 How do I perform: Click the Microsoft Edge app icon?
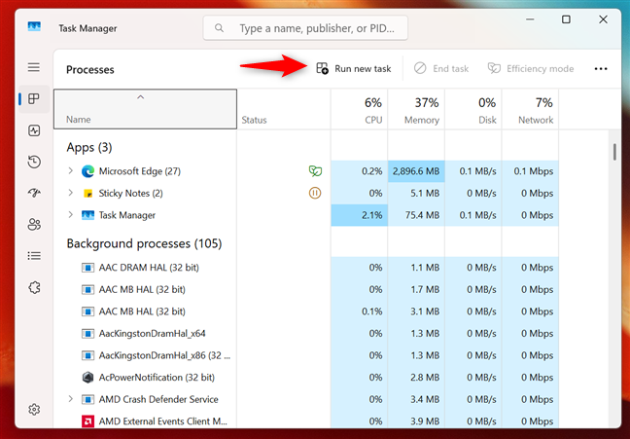[x=87, y=171]
